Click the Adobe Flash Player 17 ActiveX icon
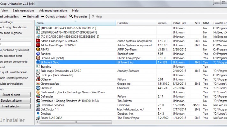Image resolution: width=227 pixels, height=127 pixels. [38, 41]
